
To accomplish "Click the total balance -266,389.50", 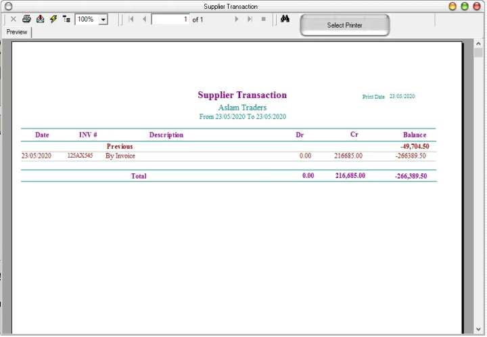I will (411, 176).
